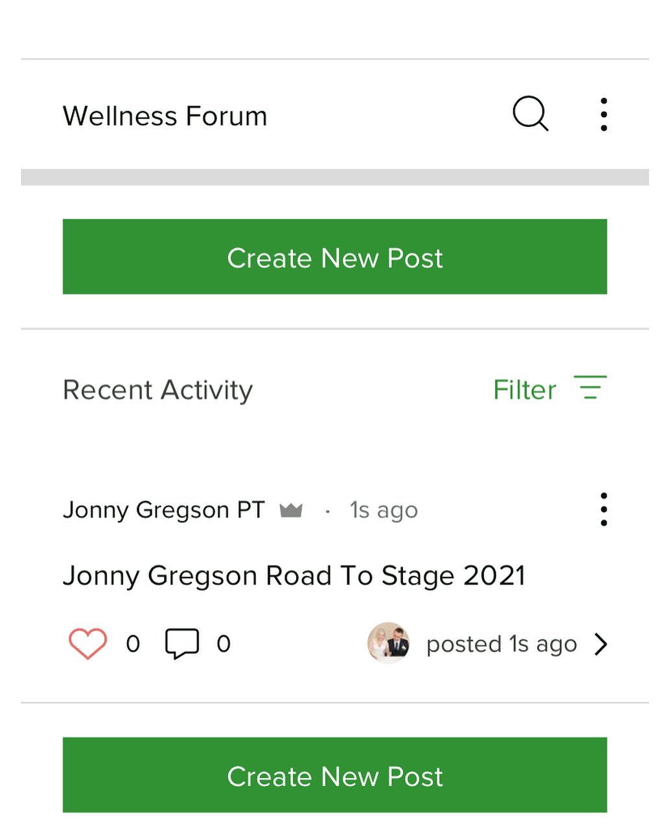Screen dimensions: 670x837
Task: Open the green Filter text link
Action: (x=525, y=390)
